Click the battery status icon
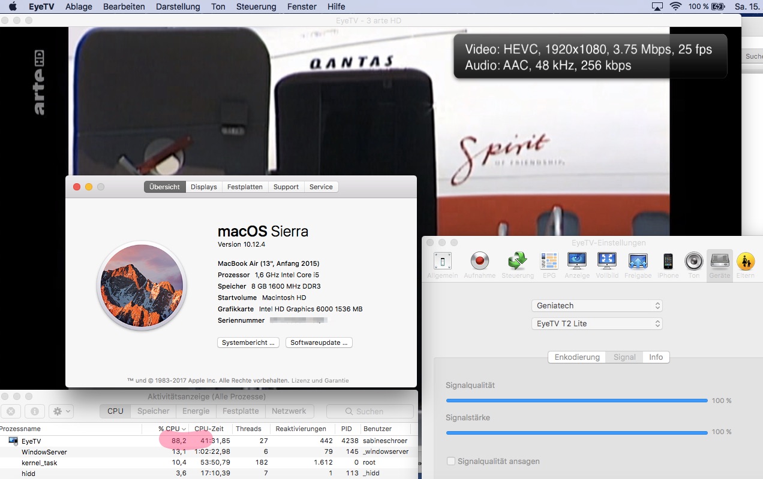Screen dimensions: 763x479 (719, 7)
